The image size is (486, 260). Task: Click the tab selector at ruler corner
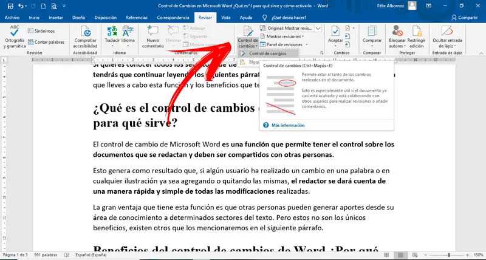[4, 60]
